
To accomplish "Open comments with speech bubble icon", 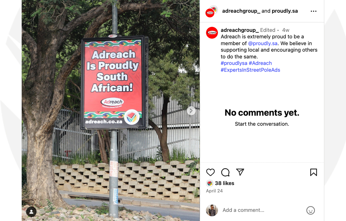I will point(225,172).
